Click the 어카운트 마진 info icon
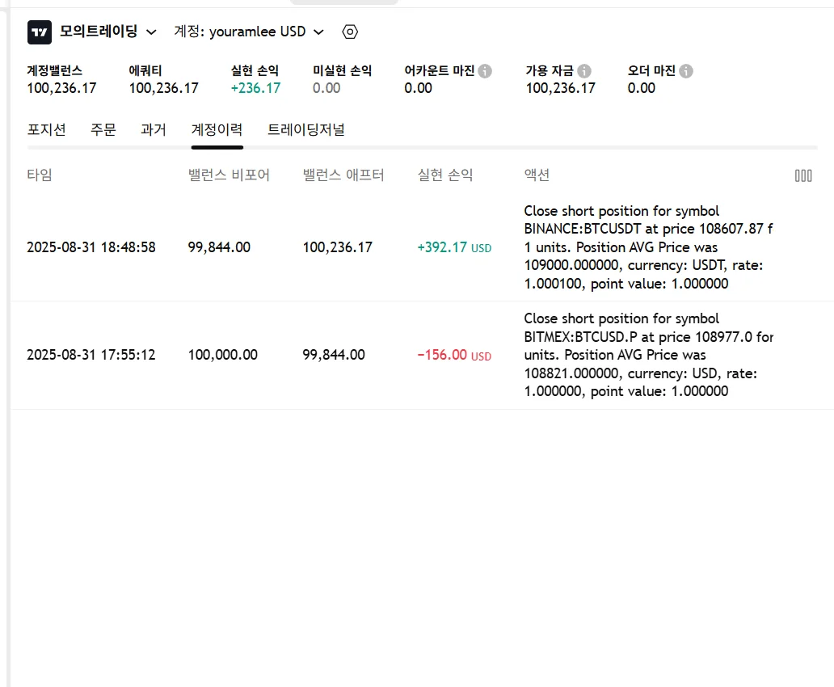 485,71
